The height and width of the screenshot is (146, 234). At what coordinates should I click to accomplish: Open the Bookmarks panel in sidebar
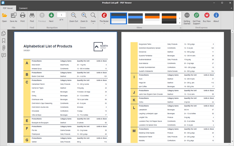point(4,41)
